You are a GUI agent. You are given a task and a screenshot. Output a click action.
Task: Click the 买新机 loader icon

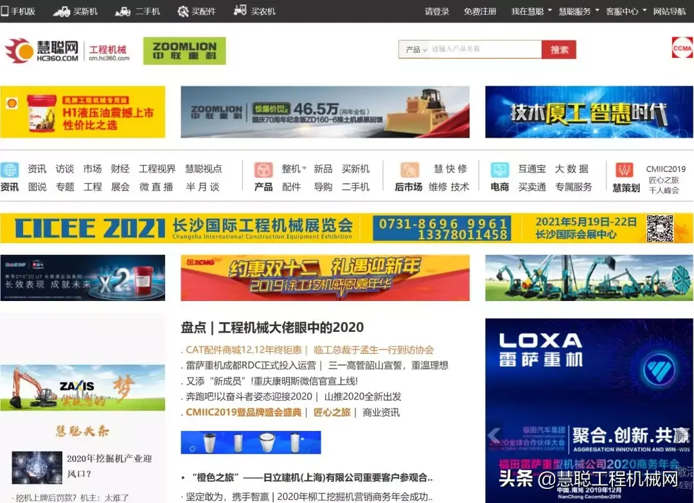[x=62, y=12]
